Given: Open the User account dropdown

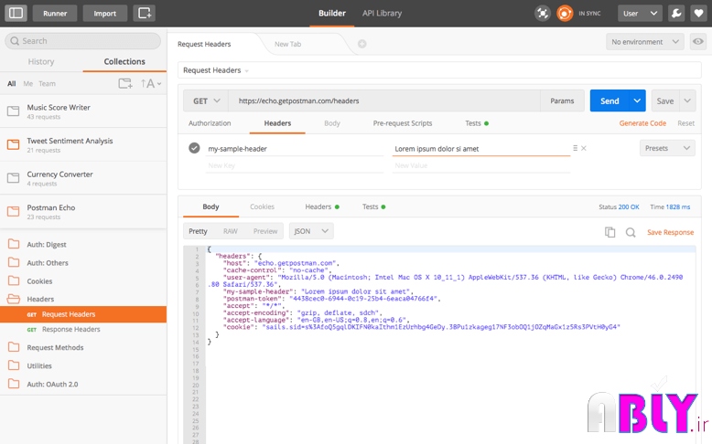Looking at the screenshot, I should tap(640, 13).
